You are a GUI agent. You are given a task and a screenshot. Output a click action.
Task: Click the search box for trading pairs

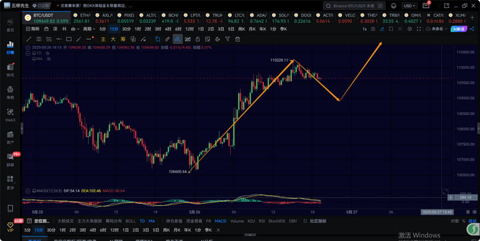[354, 6]
